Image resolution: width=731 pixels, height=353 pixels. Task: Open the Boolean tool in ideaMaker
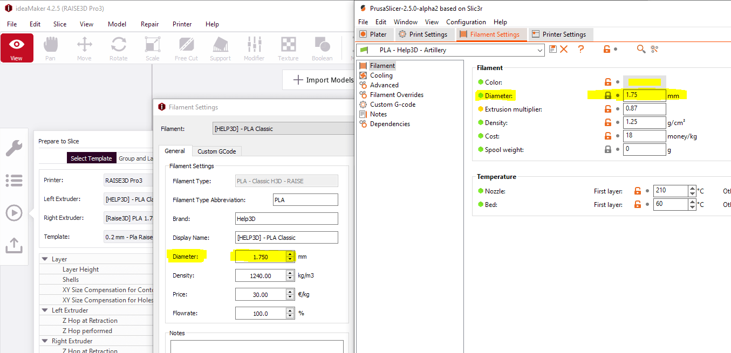(322, 48)
